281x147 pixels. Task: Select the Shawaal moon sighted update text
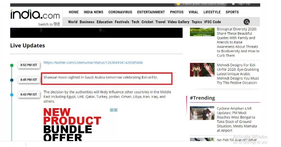[101, 77]
